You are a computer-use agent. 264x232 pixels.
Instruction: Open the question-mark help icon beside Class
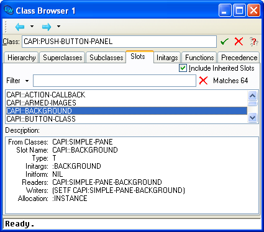click(x=254, y=42)
